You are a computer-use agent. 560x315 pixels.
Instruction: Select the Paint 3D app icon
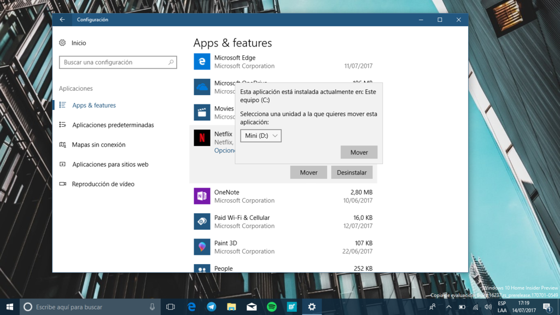pyautogui.click(x=202, y=247)
